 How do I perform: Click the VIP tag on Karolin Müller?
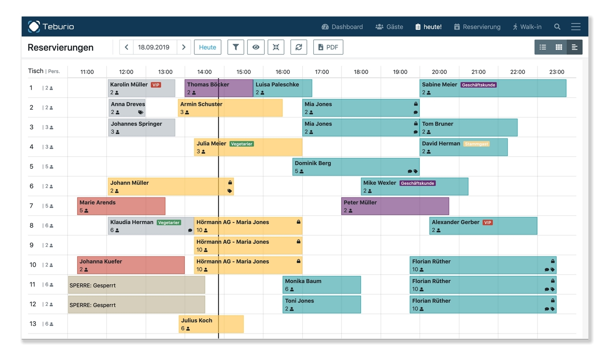pos(156,85)
